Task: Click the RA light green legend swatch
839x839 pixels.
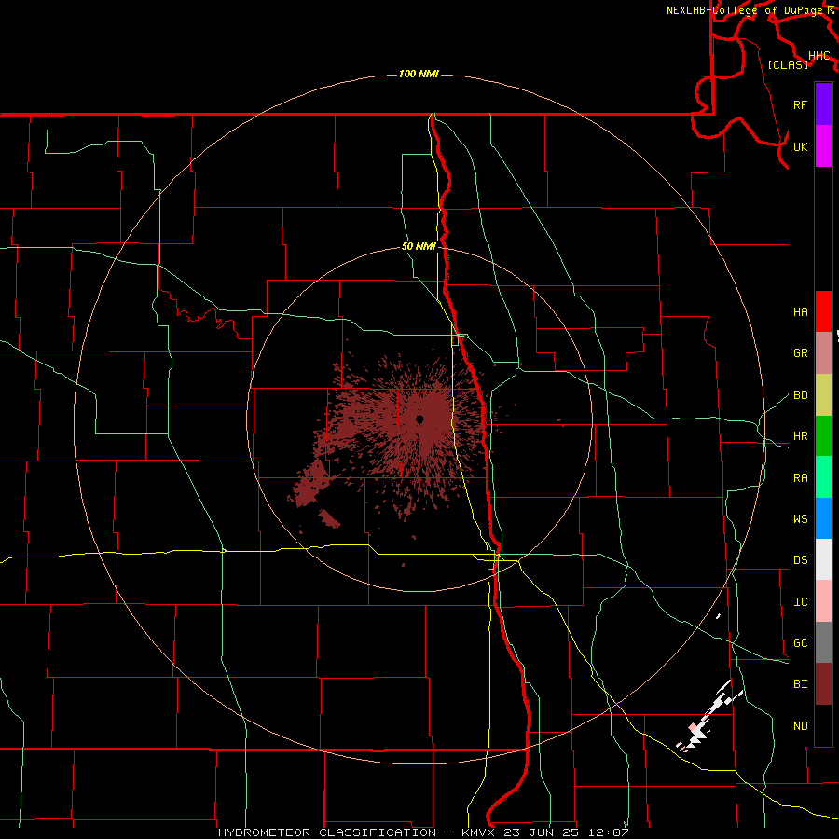Action: (823, 477)
